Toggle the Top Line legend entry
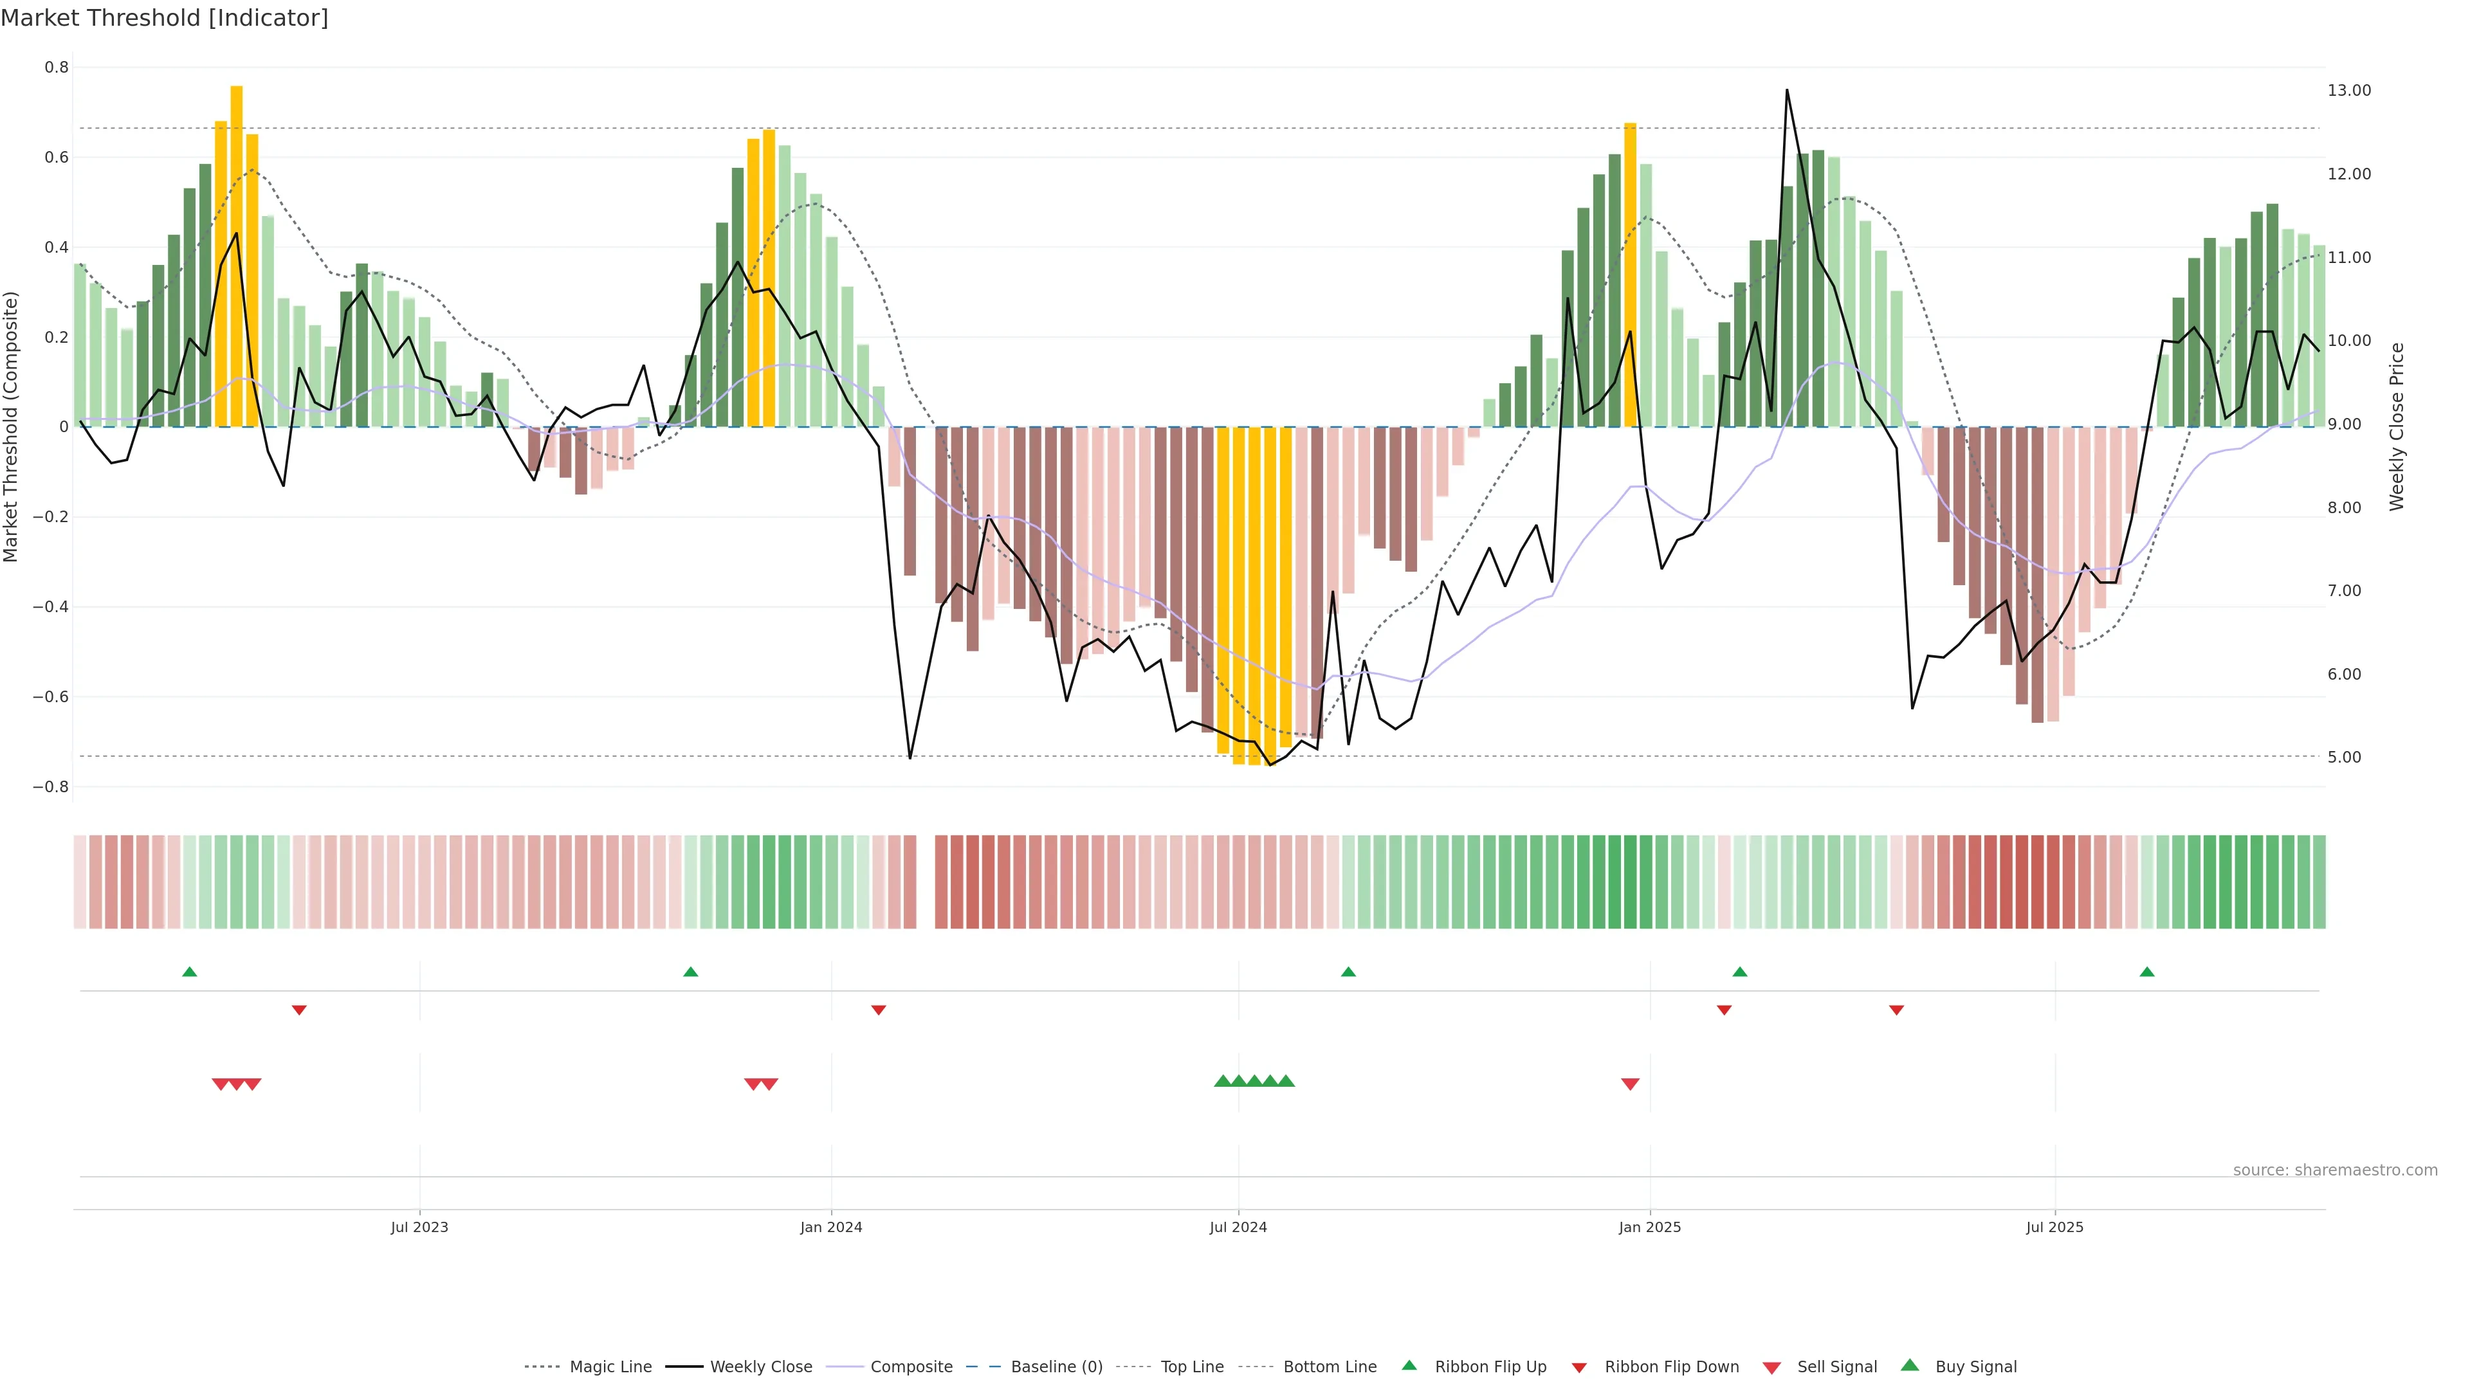2470x1389 pixels. [1192, 1367]
